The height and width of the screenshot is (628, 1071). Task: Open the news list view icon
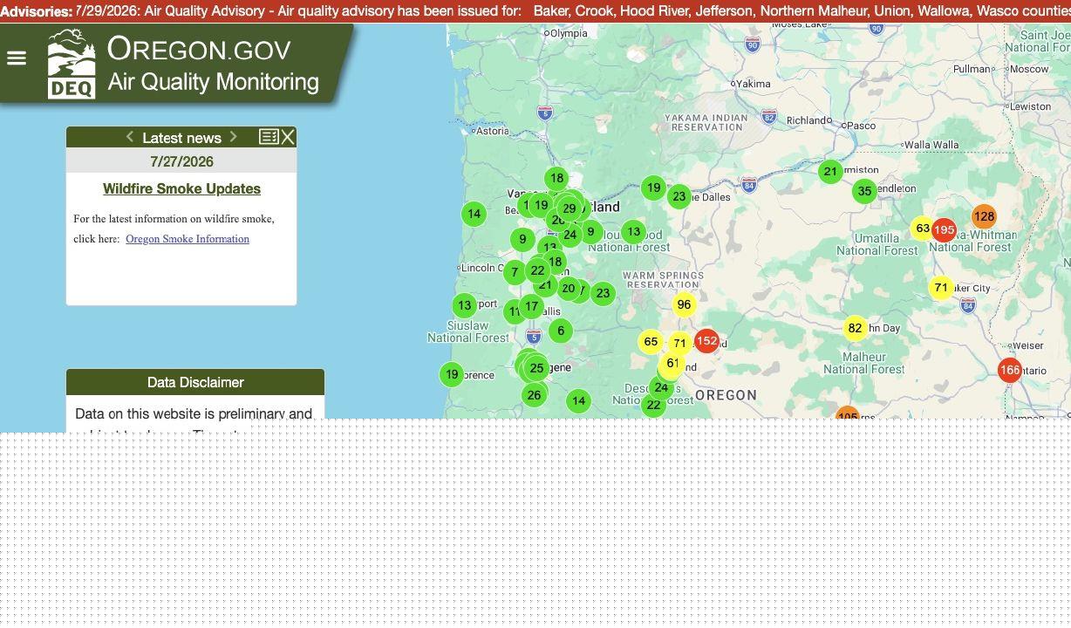tap(269, 137)
